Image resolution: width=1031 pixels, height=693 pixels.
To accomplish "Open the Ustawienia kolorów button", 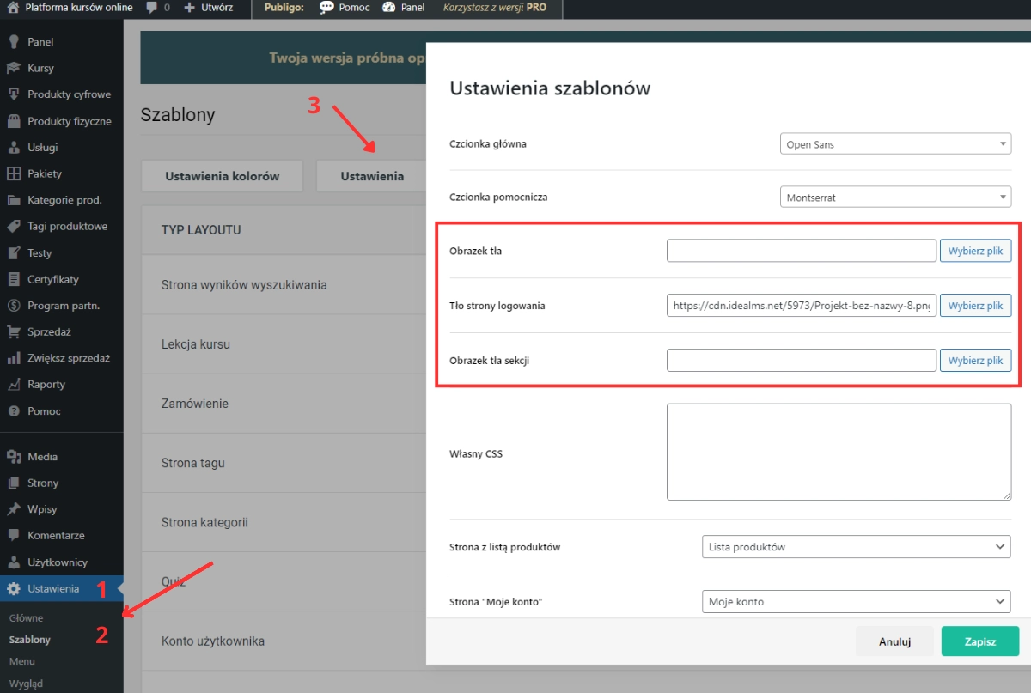I will point(223,176).
